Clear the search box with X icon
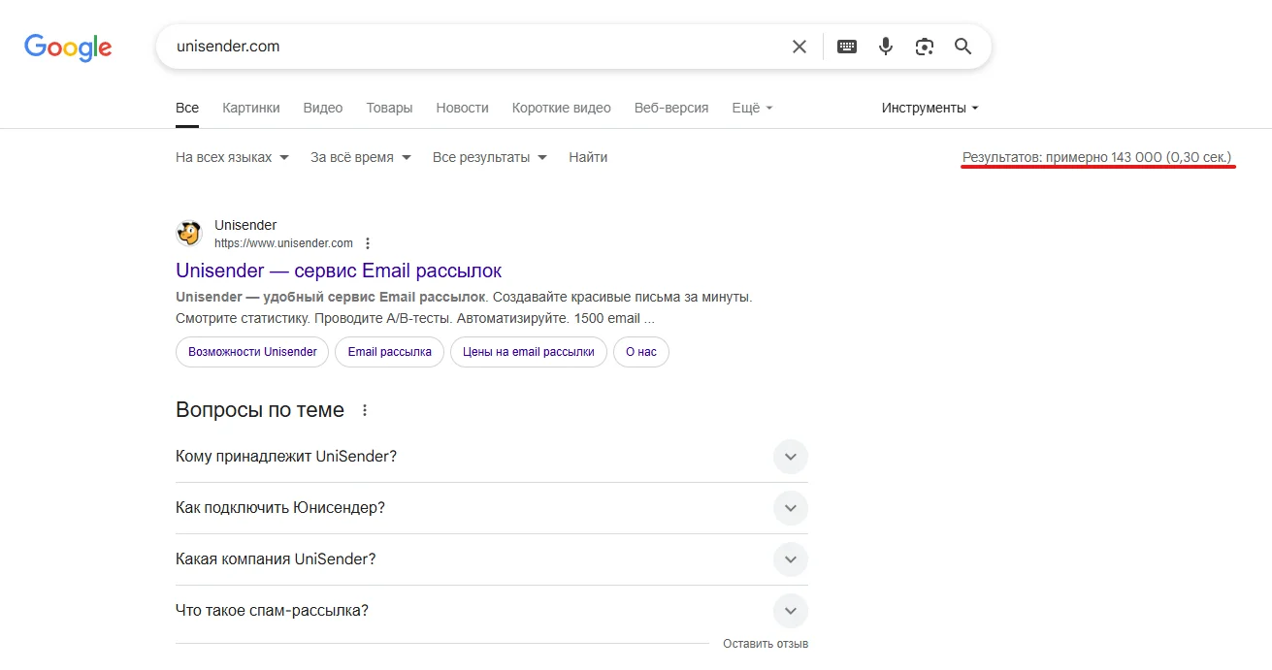Viewport: 1272px width, 670px height. [x=799, y=47]
